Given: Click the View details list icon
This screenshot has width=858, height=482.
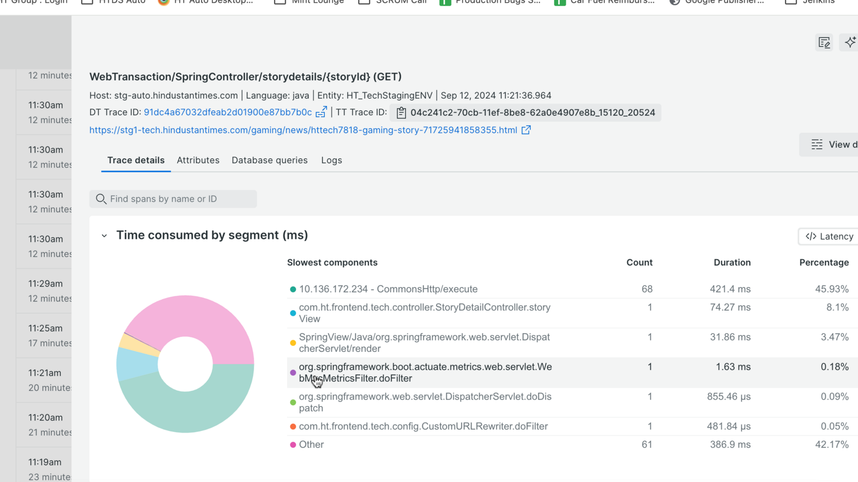Looking at the screenshot, I should click(x=817, y=145).
